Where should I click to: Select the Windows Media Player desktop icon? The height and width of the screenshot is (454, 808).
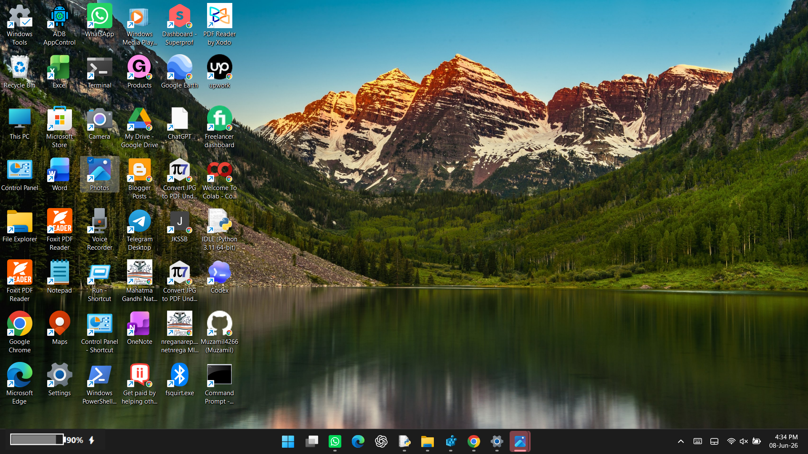(x=139, y=25)
